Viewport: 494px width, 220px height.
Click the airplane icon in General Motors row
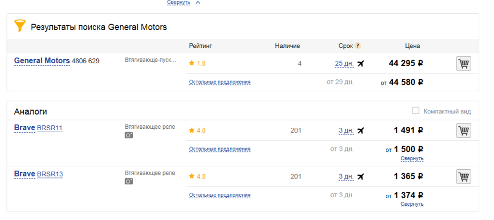[361, 64]
